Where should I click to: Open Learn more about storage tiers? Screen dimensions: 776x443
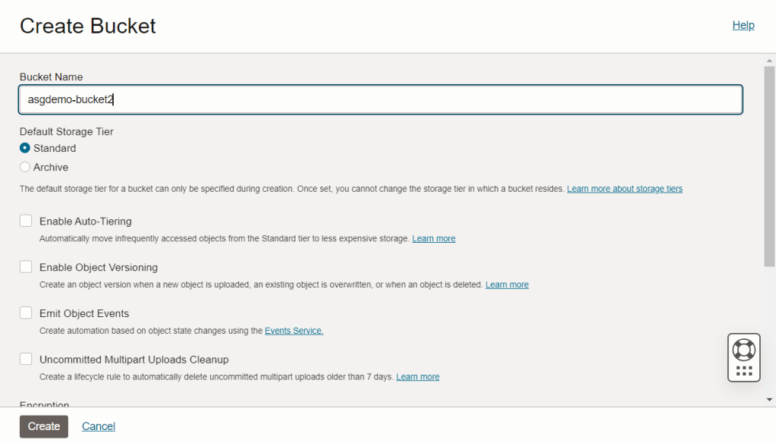tap(624, 189)
